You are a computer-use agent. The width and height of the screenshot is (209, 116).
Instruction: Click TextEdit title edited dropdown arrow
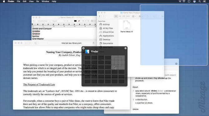(84, 17)
